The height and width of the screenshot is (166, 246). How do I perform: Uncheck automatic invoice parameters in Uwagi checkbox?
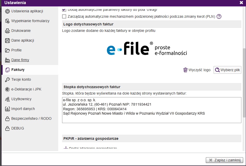64,10
